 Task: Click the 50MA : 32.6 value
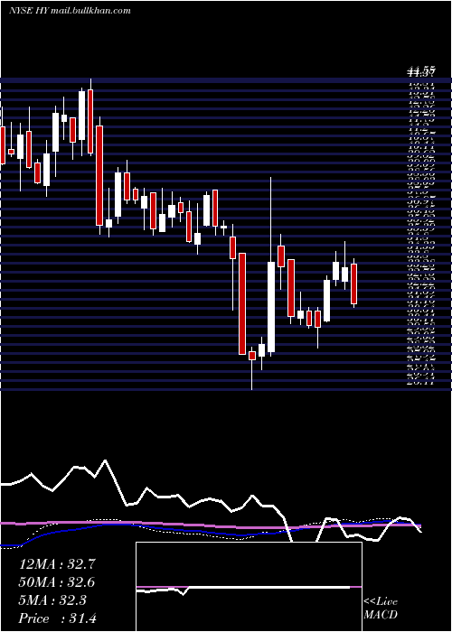(x=57, y=582)
